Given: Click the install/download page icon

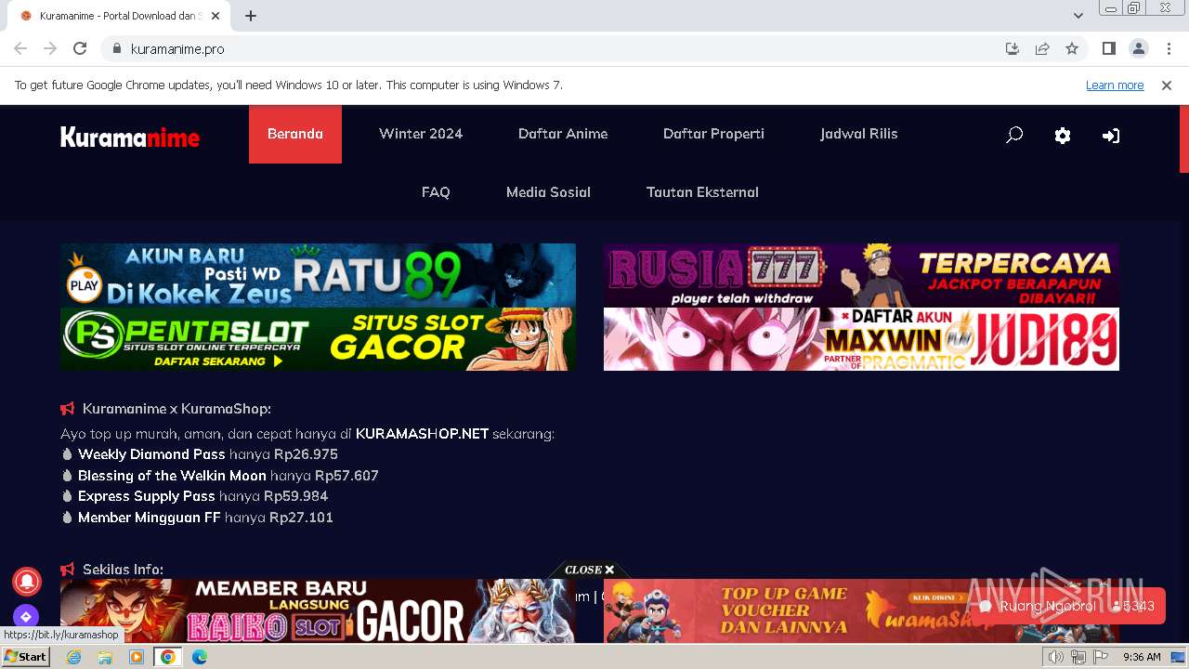Looking at the screenshot, I should tap(1013, 48).
